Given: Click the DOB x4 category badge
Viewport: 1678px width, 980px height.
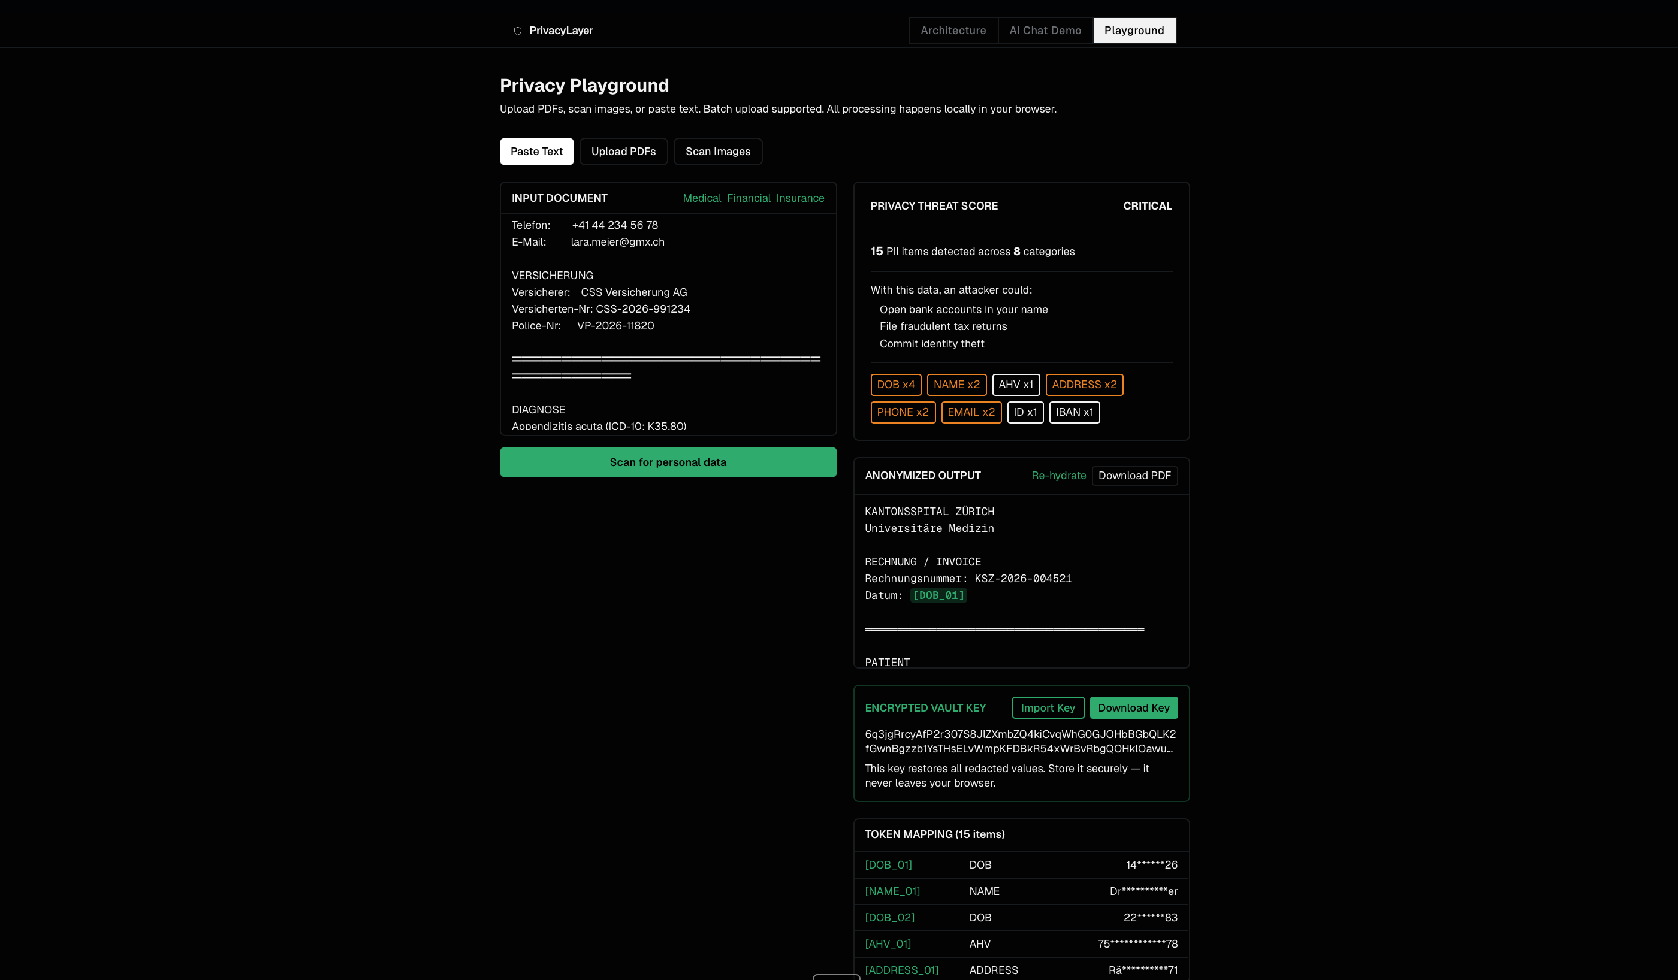Looking at the screenshot, I should point(895,385).
